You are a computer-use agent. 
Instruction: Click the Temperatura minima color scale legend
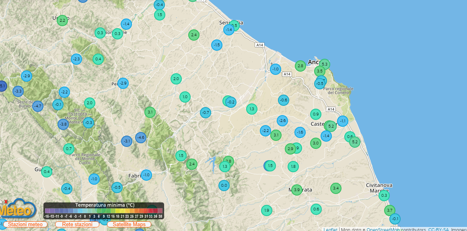(x=104, y=210)
